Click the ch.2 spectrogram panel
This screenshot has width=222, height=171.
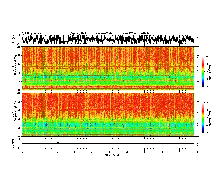[x=108, y=115]
